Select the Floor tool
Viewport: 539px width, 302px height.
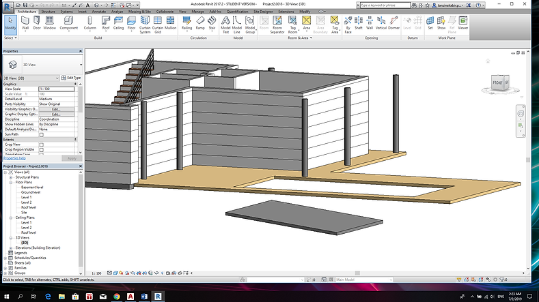pyautogui.click(x=131, y=23)
